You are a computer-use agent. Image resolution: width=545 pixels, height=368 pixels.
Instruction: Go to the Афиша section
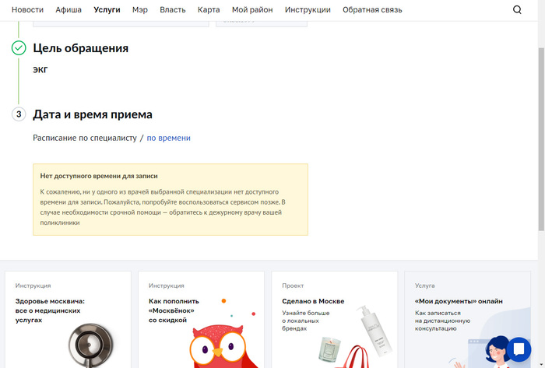click(x=69, y=10)
